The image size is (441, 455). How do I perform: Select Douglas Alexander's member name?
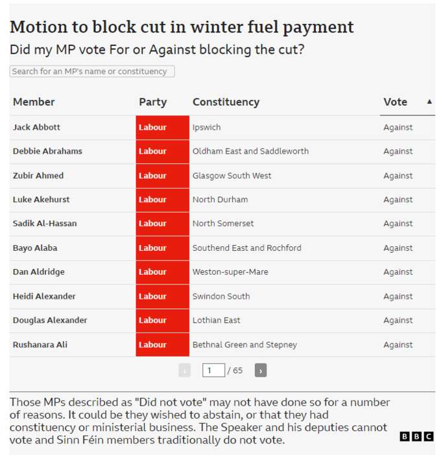[x=50, y=320]
